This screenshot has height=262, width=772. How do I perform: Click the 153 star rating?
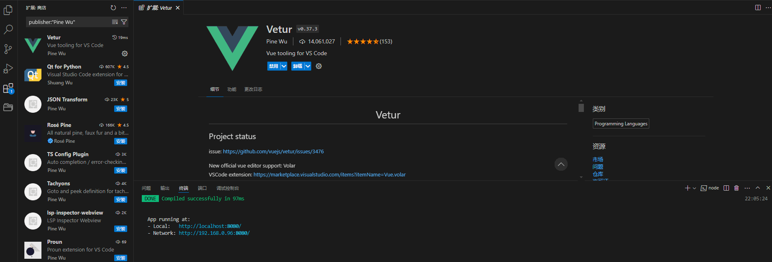[369, 41]
